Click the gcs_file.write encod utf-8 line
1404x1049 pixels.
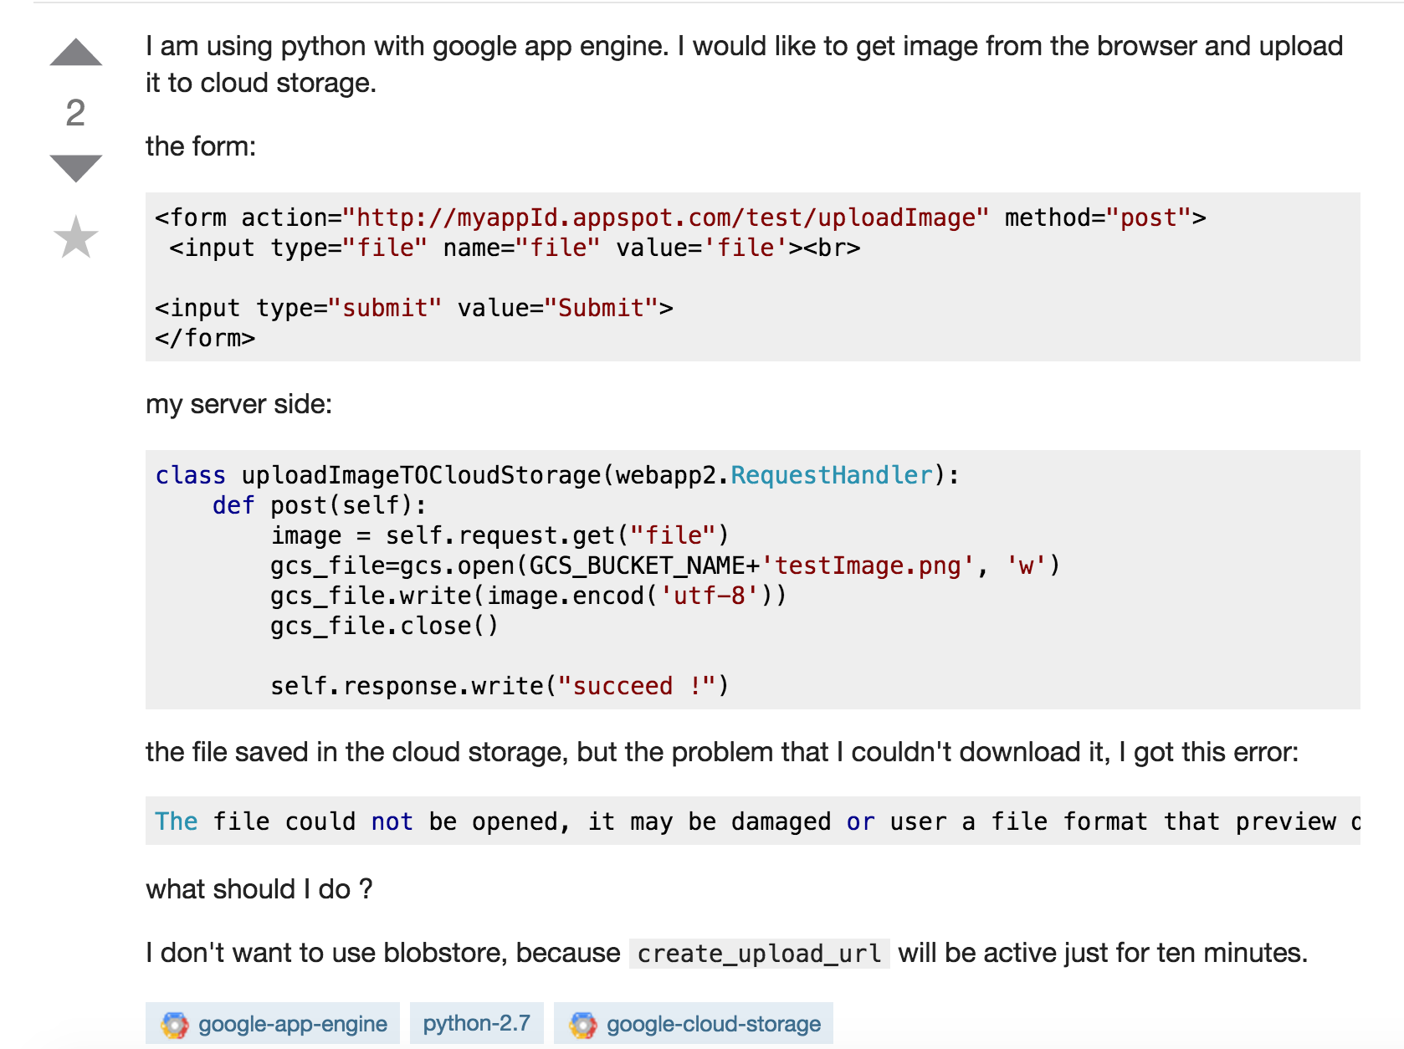pos(528,596)
